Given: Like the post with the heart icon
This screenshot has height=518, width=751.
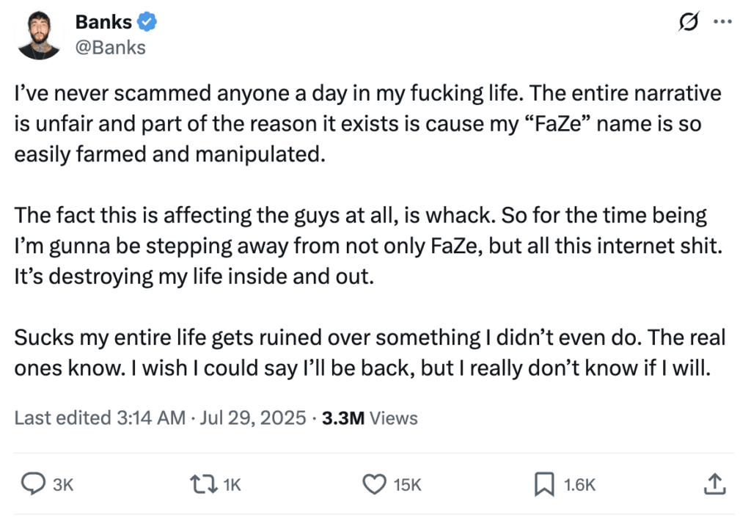Looking at the screenshot, I should [375, 484].
